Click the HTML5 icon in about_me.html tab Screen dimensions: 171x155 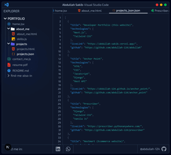pos(79,11)
